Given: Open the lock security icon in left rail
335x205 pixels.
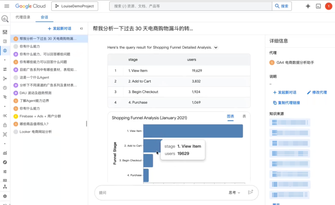Looking at the screenshot, I should click(5, 125).
